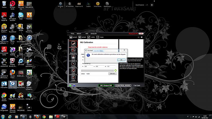212x119 pixels.
Task: Open the Cestino recycle bin
Action: tap(4, 4)
